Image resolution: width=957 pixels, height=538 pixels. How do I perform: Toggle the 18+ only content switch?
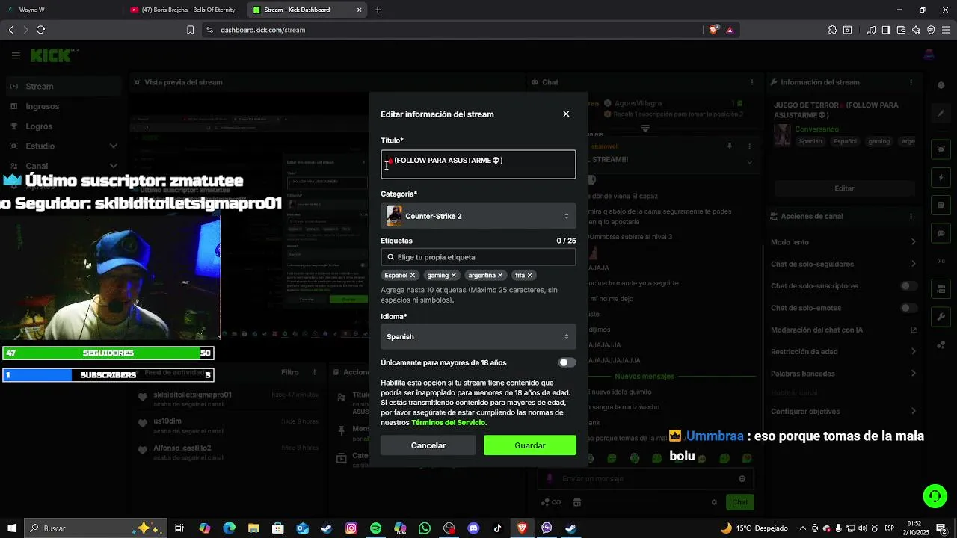pos(567,362)
